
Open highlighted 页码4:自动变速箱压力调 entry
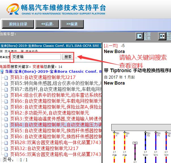tap(55, 125)
